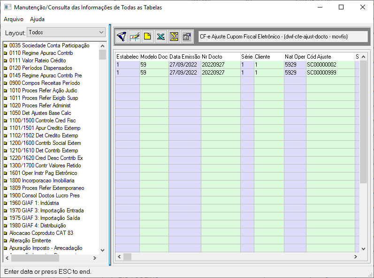Click Data Emissão cell in SC00000002 row
The width and height of the screenshot is (374, 278).
point(184,65)
